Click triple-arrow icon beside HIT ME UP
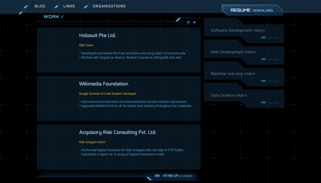Image resolution: width=321 pixels, height=183 pixels. click(157, 175)
